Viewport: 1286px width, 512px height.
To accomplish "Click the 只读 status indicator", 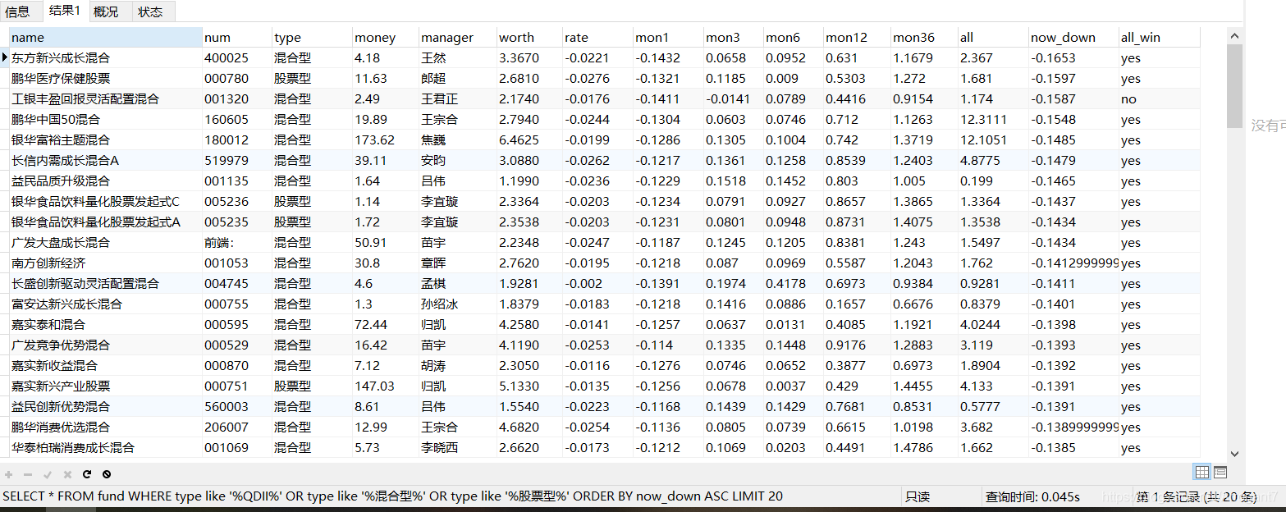I will pyautogui.click(x=918, y=496).
